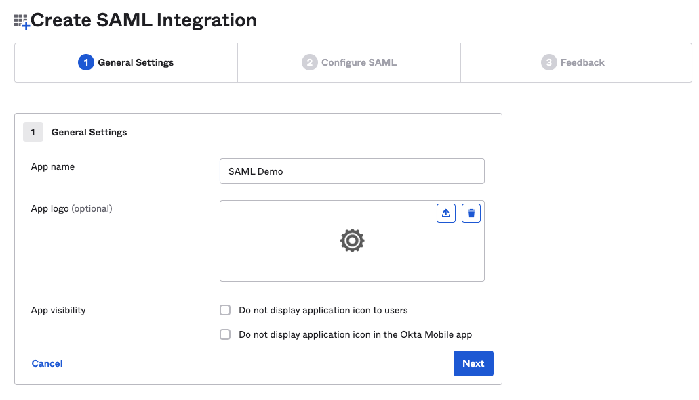
Task: Cancel the SAML integration setup
Action: tap(47, 363)
